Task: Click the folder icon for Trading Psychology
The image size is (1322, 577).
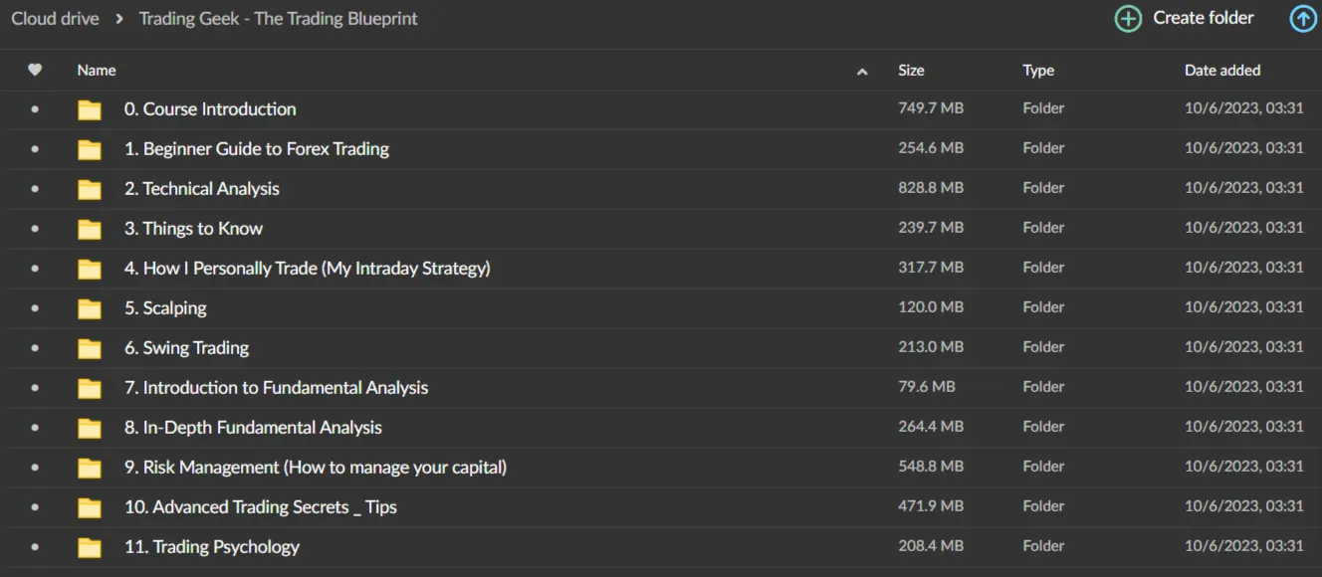Action: [90, 547]
